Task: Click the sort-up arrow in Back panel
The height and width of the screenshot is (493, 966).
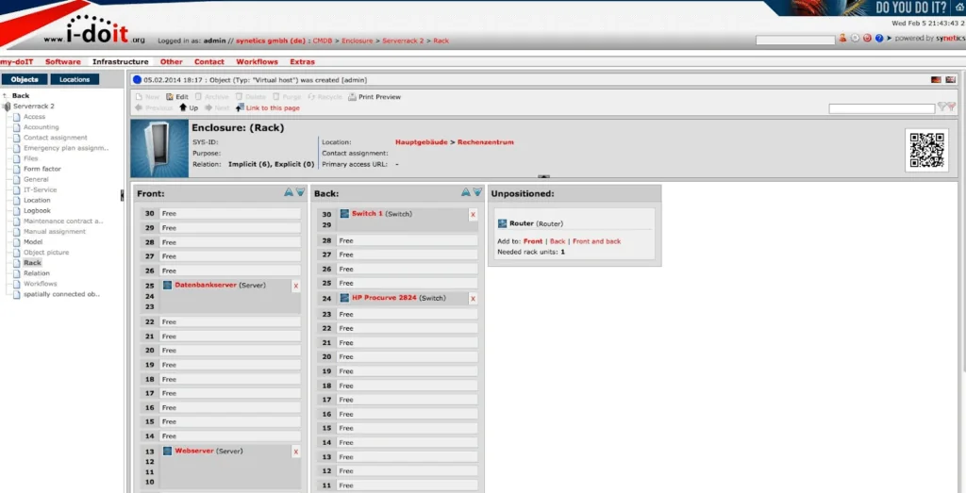Action: (465, 192)
